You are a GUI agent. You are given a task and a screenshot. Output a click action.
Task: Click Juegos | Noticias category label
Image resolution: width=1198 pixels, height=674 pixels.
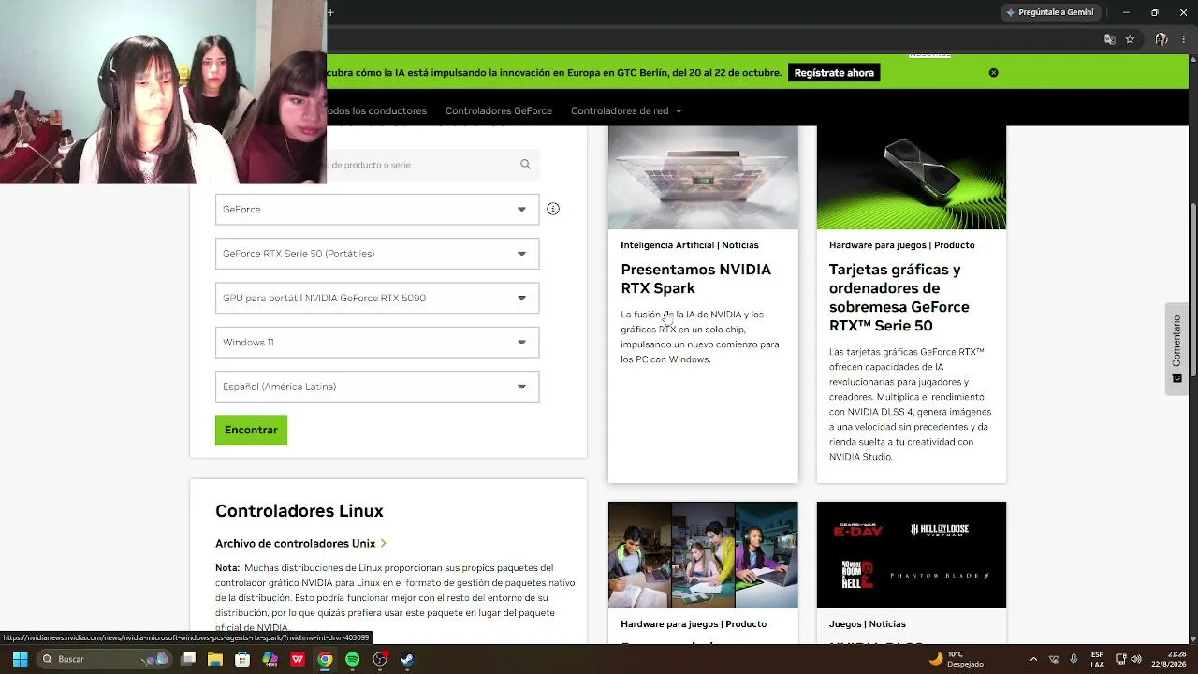coord(868,624)
